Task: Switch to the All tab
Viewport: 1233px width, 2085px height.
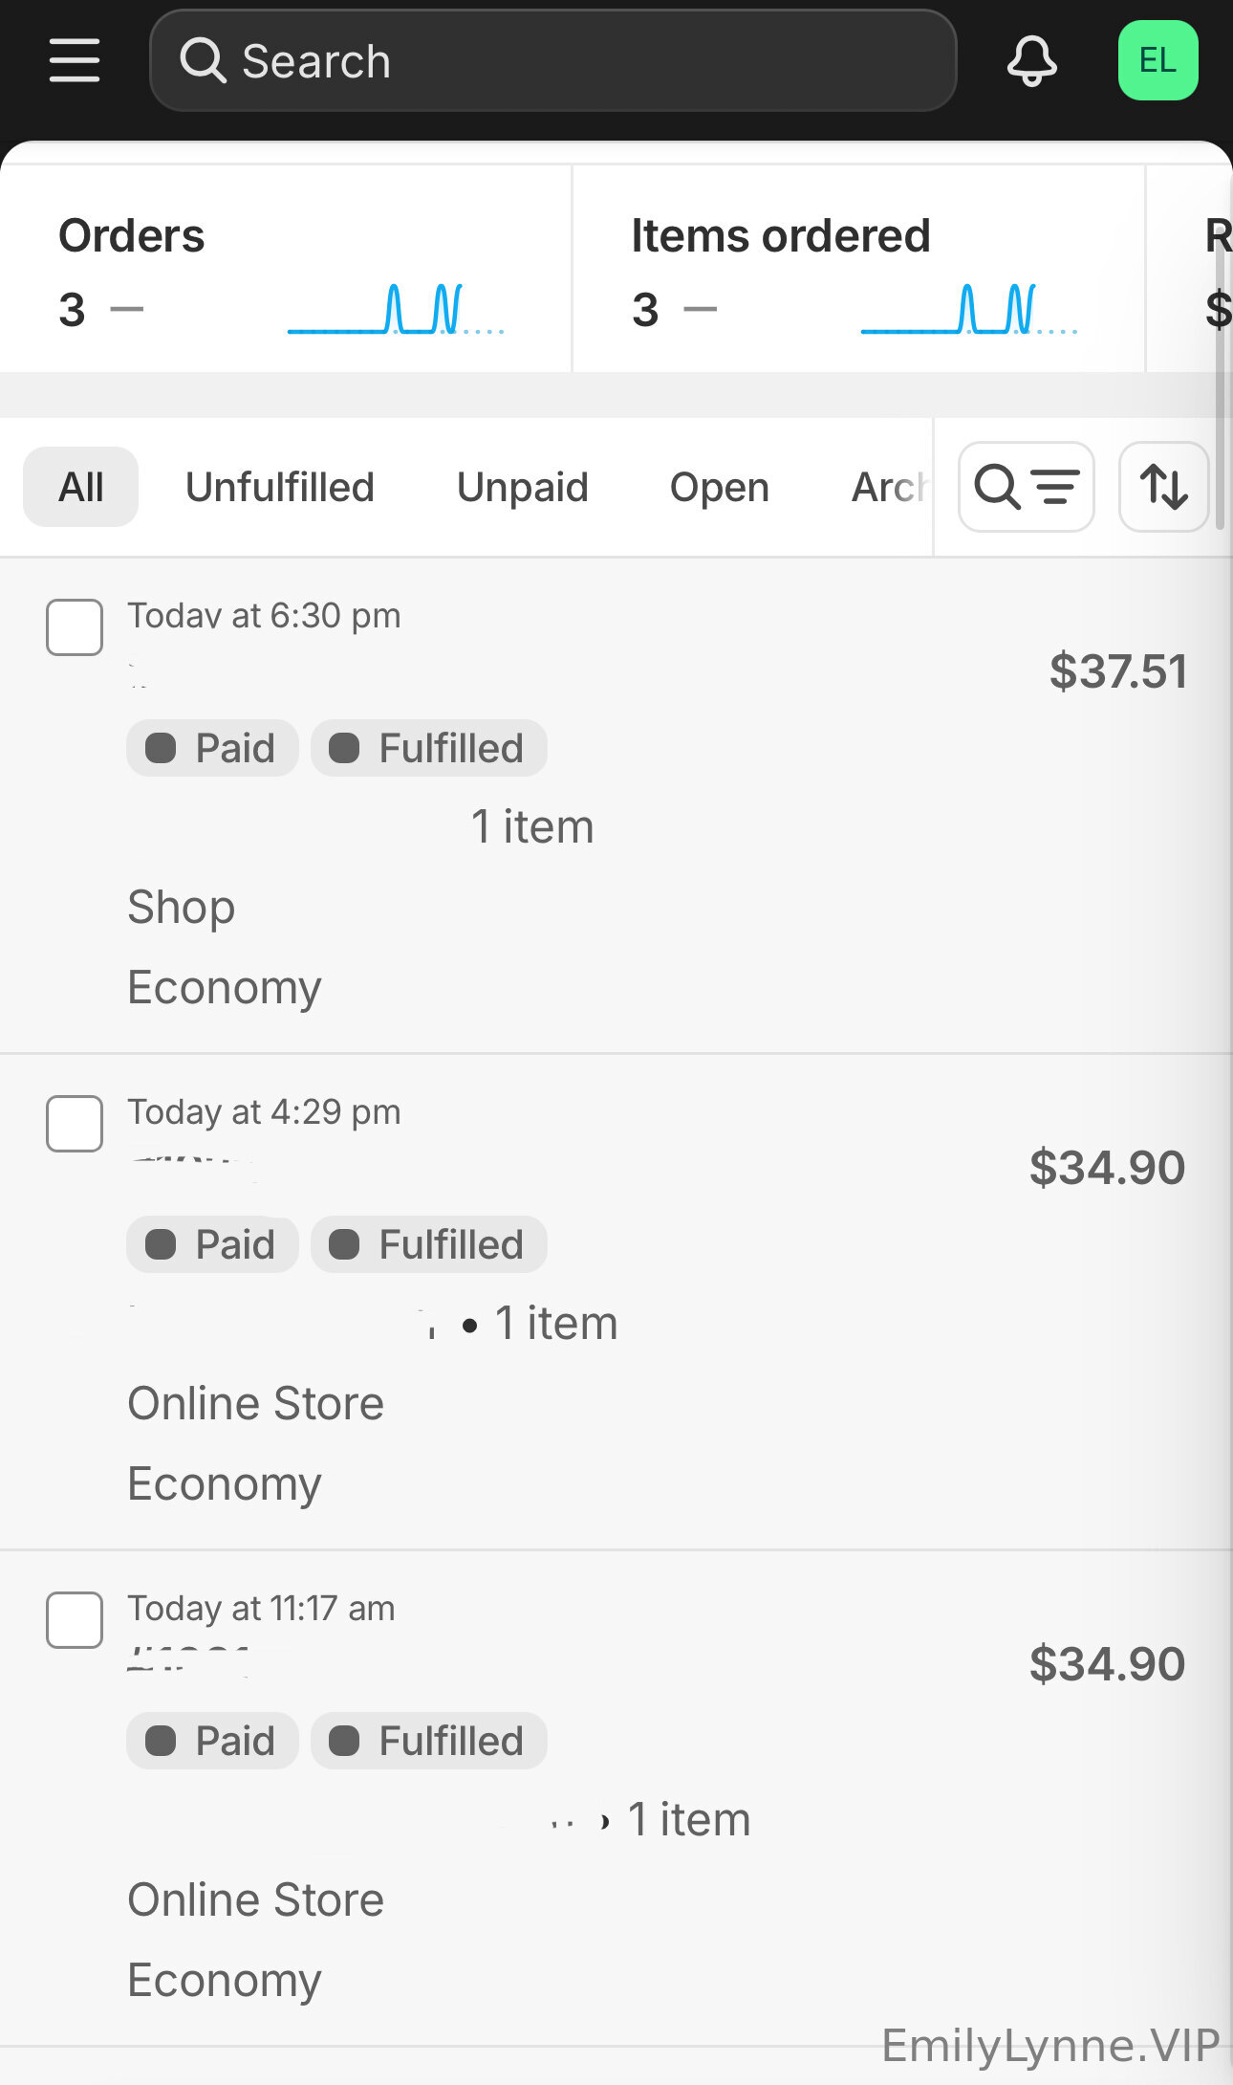Action: click(81, 487)
